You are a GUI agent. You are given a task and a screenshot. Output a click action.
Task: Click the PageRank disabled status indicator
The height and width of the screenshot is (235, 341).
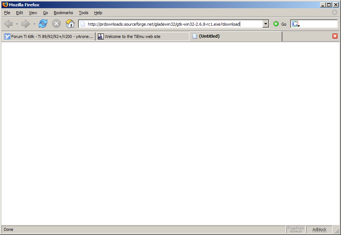tap(296, 229)
